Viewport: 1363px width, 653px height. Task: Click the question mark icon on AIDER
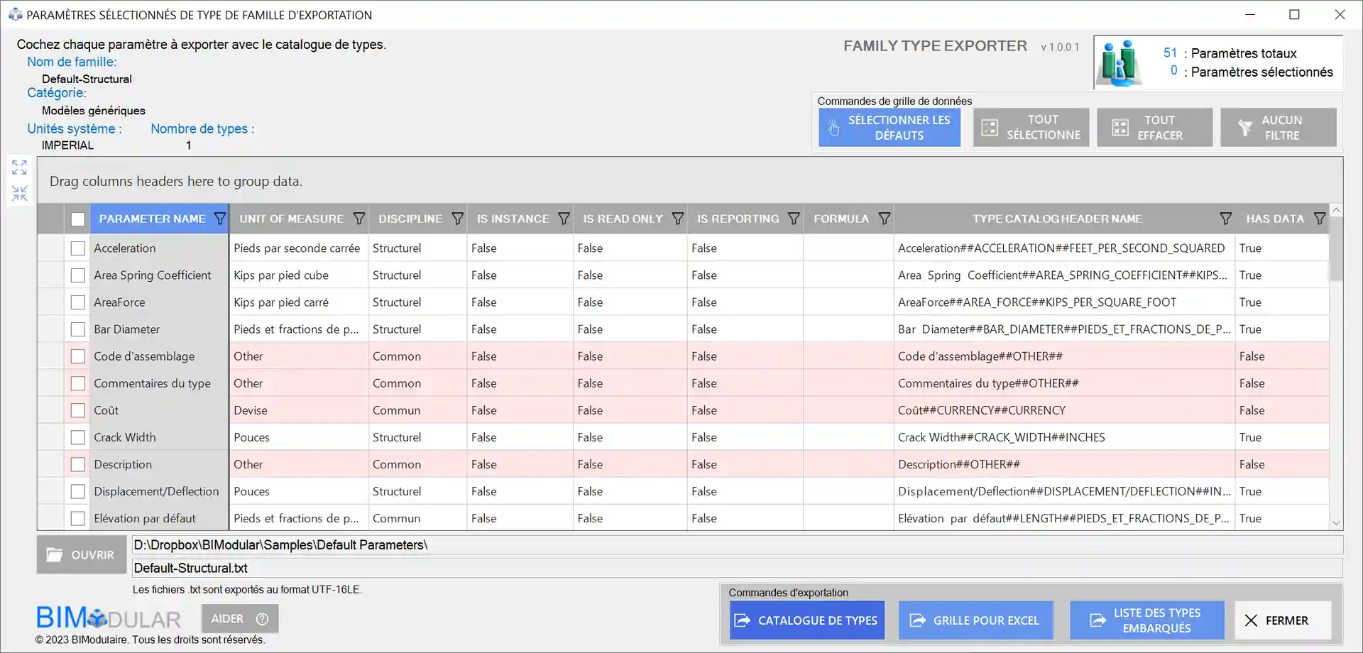click(x=263, y=618)
